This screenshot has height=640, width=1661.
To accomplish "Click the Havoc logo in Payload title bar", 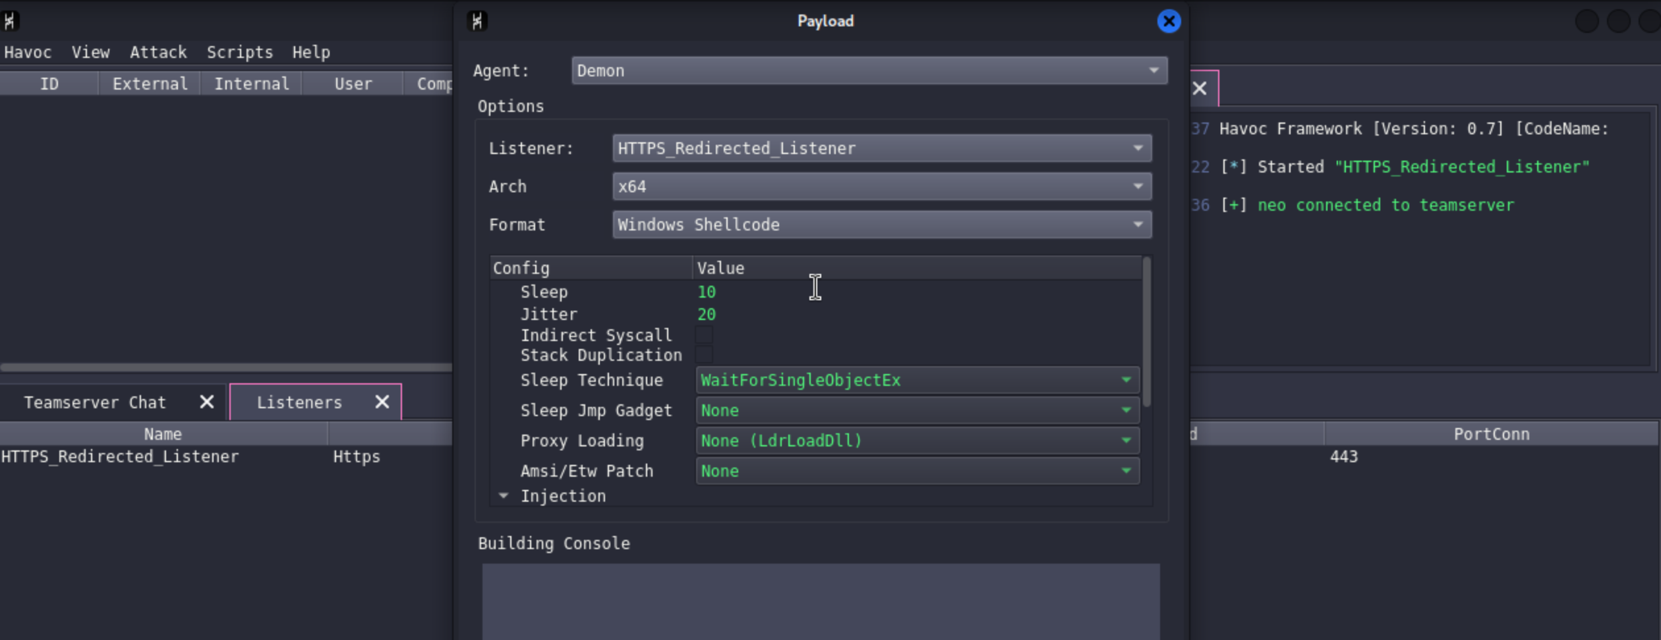I will [x=478, y=21].
